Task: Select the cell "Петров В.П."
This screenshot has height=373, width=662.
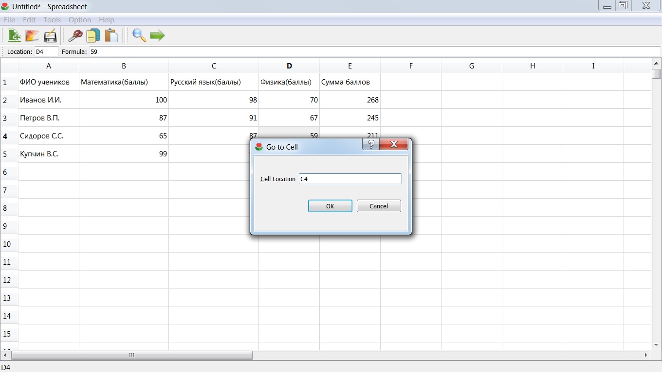Action: pyautogui.click(x=49, y=118)
